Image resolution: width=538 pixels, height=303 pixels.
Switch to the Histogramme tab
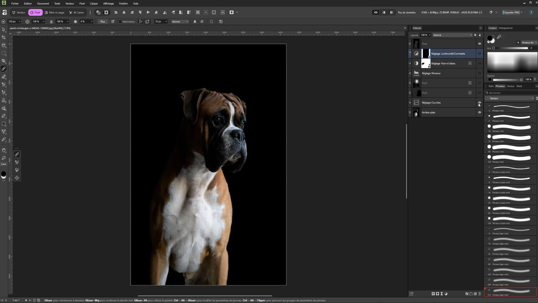[x=505, y=28]
